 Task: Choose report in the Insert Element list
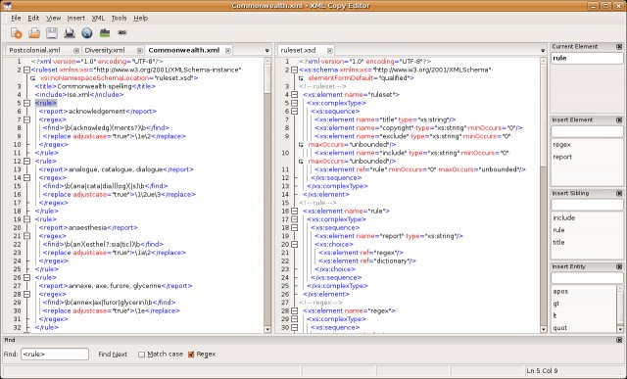562,157
